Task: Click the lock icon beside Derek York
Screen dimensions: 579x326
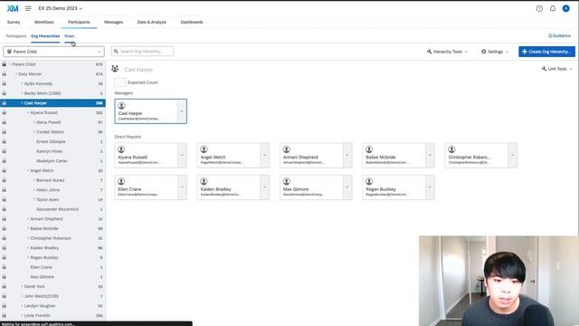Action: coord(4,286)
